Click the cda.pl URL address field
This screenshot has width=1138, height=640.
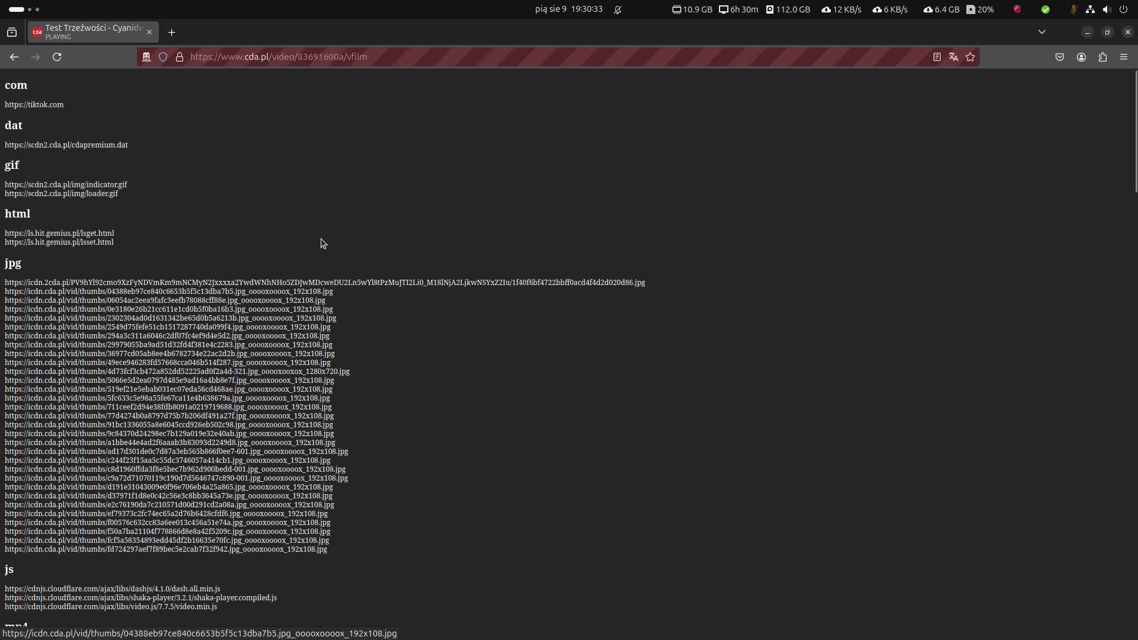pyautogui.click(x=557, y=57)
